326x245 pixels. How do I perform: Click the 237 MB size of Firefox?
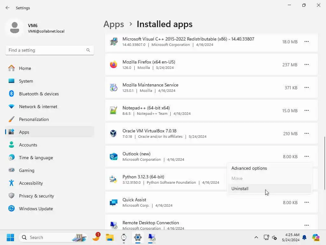coord(290,65)
